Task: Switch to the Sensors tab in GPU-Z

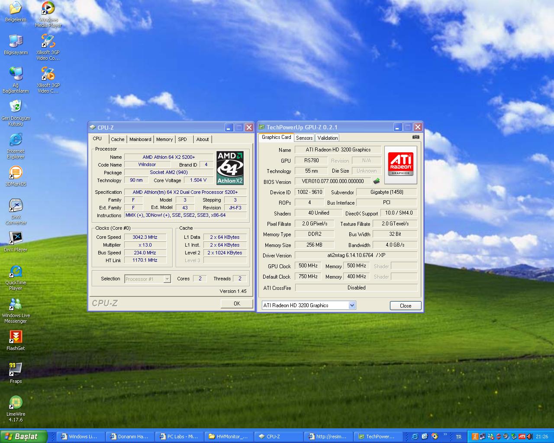Action: click(x=304, y=138)
